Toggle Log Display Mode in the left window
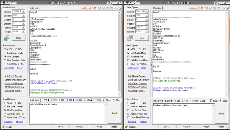 (x=5, y=53)
